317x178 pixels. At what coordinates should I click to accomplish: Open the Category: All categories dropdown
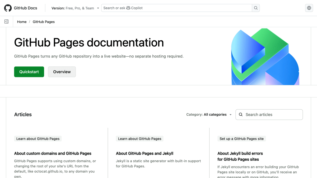click(209, 114)
